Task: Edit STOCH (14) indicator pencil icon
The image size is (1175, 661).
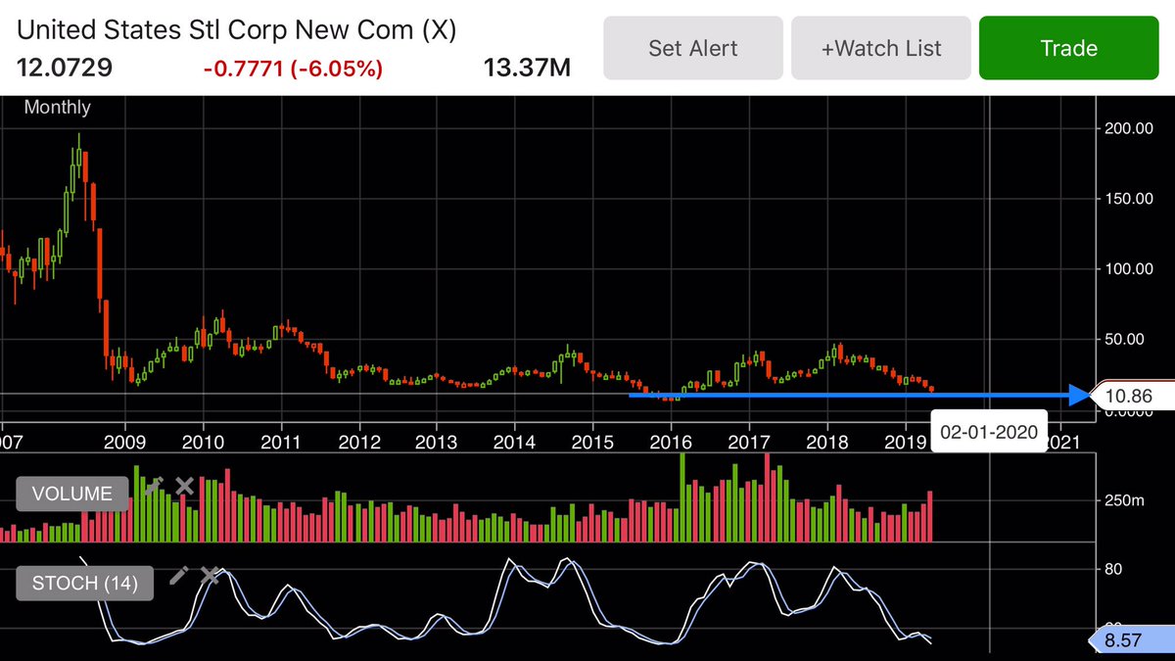Action: click(x=178, y=575)
